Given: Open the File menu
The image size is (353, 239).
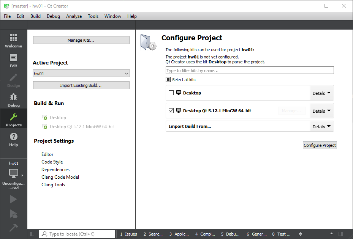Looking at the screenshot, I should pos(7,16).
